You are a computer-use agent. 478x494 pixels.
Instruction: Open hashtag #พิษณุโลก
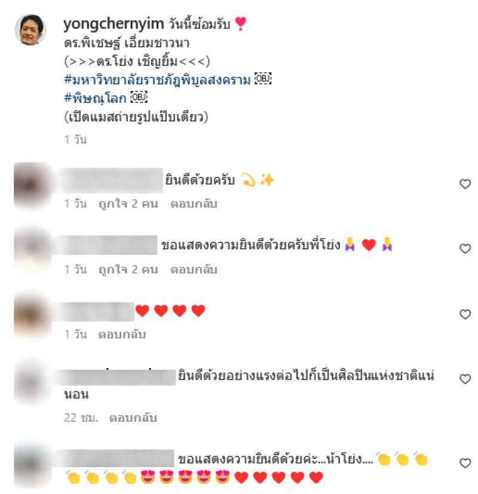95,99
